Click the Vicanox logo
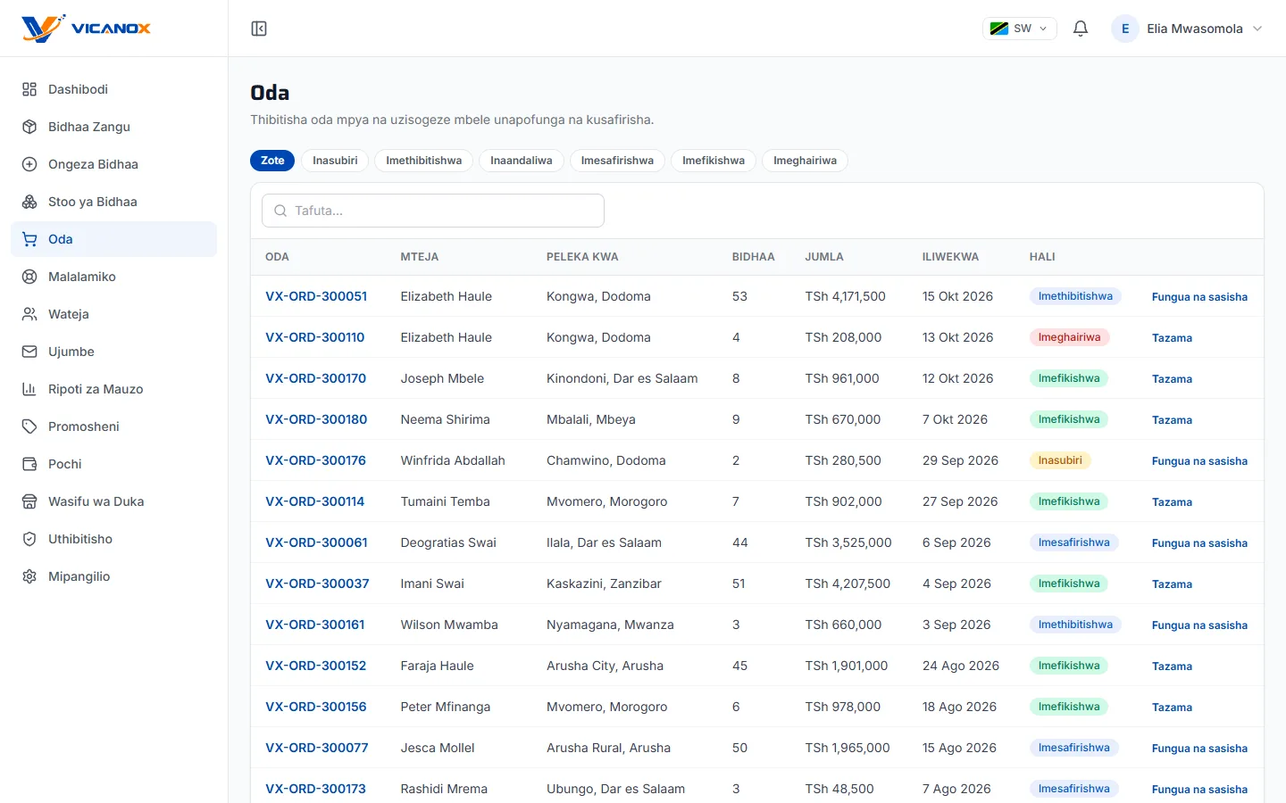This screenshot has width=1286, height=803. 86,29
